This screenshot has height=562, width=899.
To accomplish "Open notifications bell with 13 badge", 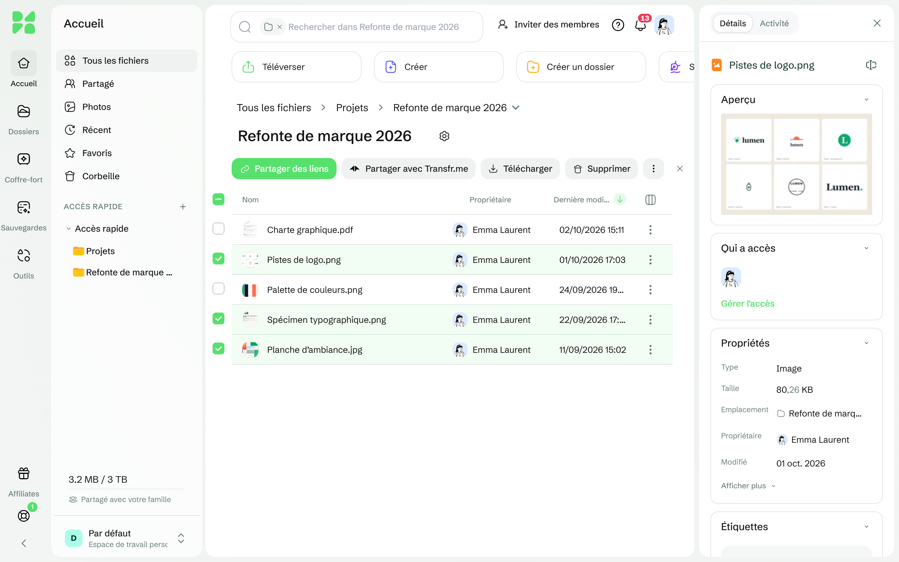I will (x=641, y=25).
